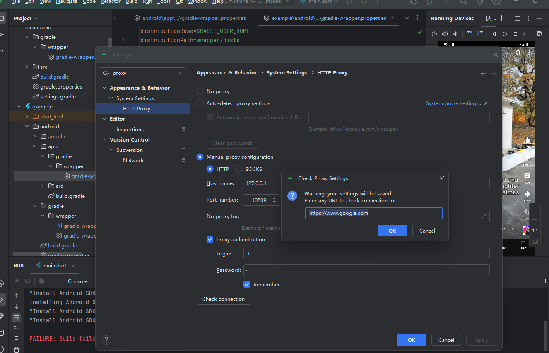Open the Navigate menu
This screenshot has width=549, height=353.
click(x=66, y=2)
